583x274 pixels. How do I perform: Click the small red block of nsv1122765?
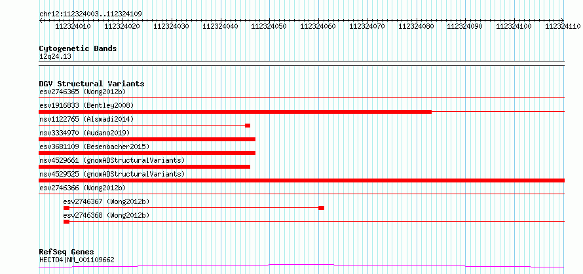click(248, 126)
